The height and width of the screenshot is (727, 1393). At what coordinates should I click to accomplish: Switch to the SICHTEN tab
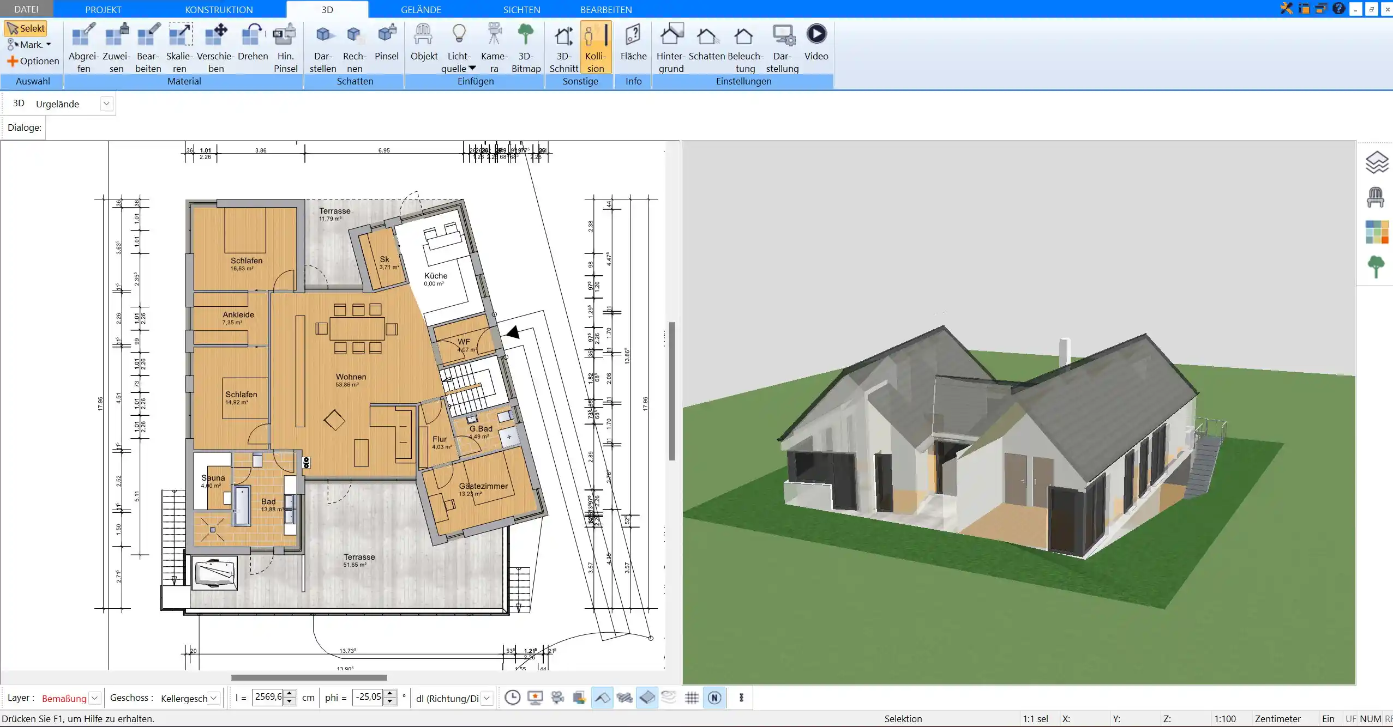tap(521, 9)
